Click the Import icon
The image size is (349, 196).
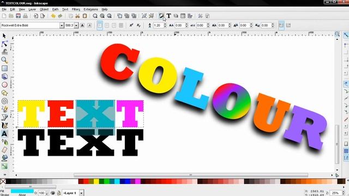pyautogui.click(x=35, y=16)
